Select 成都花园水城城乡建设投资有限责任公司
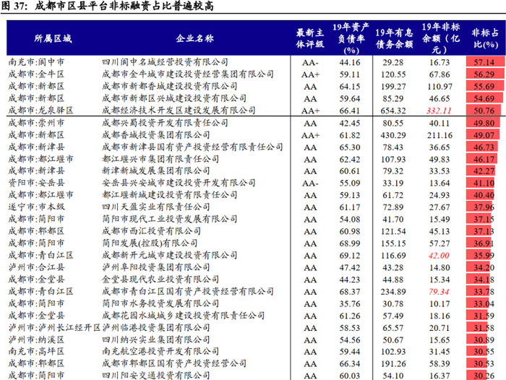This screenshot has height=380, width=506. (183, 316)
